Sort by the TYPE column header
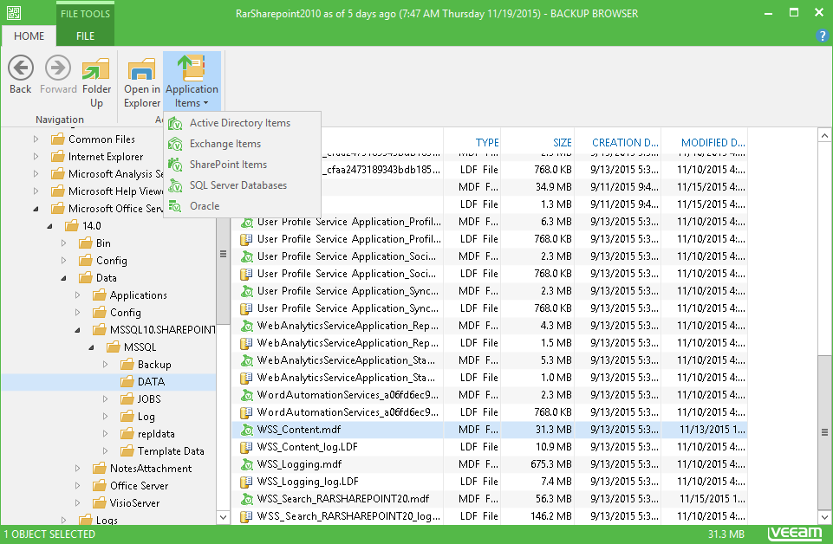Screen dimensions: 833x544 tap(487, 142)
